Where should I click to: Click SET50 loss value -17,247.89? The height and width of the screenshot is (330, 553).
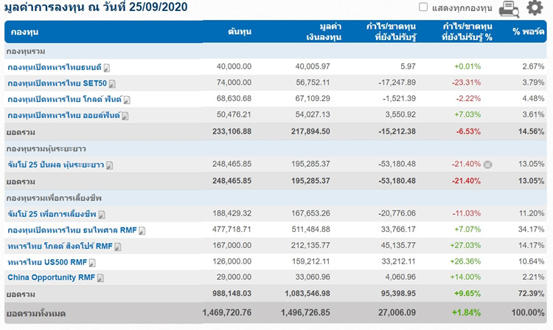[397, 83]
